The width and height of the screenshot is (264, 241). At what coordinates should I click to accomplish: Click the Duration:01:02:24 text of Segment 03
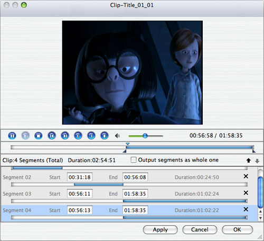(x=197, y=194)
